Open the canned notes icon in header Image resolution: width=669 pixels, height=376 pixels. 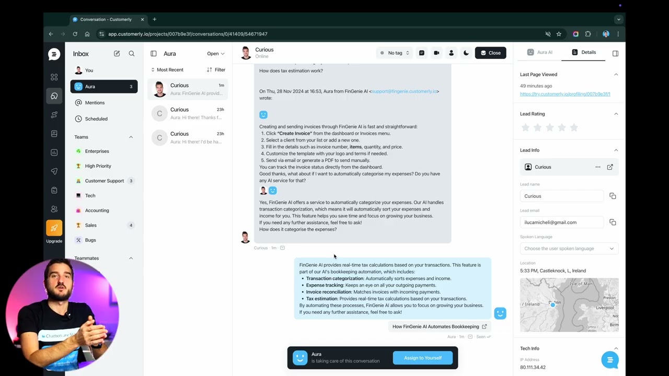(x=422, y=53)
